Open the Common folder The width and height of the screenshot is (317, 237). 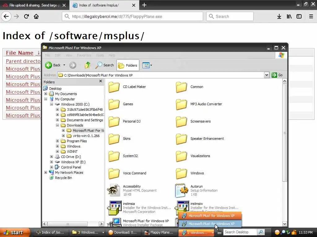(189, 87)
